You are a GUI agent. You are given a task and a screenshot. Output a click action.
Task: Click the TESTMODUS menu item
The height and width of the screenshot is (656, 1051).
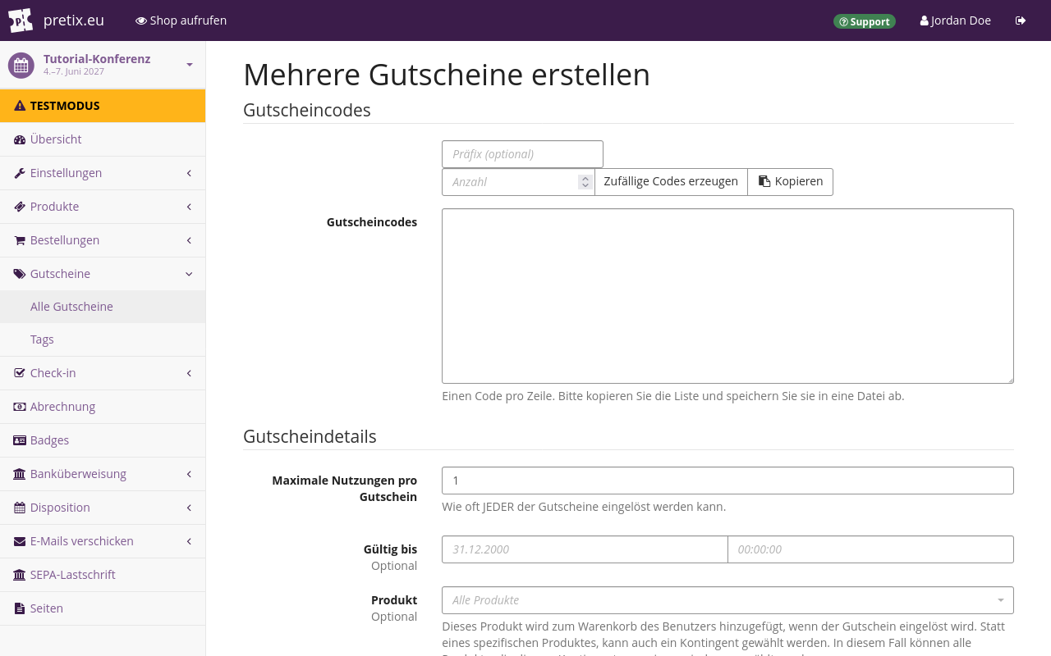[x=103, y=106]
